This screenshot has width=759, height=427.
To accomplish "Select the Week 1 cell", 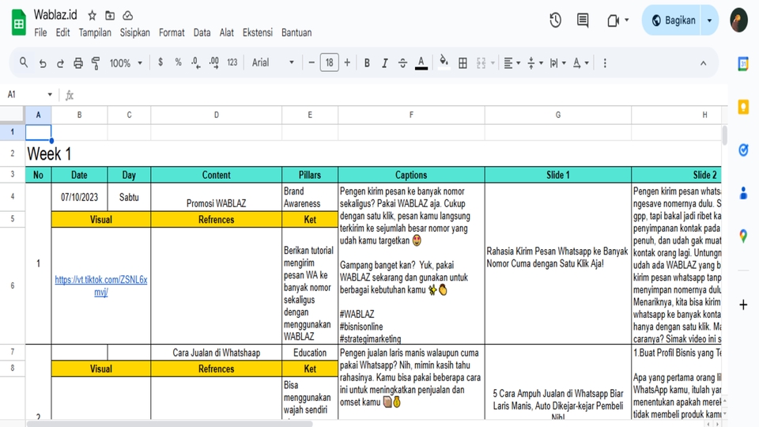I will coord(49,154).
